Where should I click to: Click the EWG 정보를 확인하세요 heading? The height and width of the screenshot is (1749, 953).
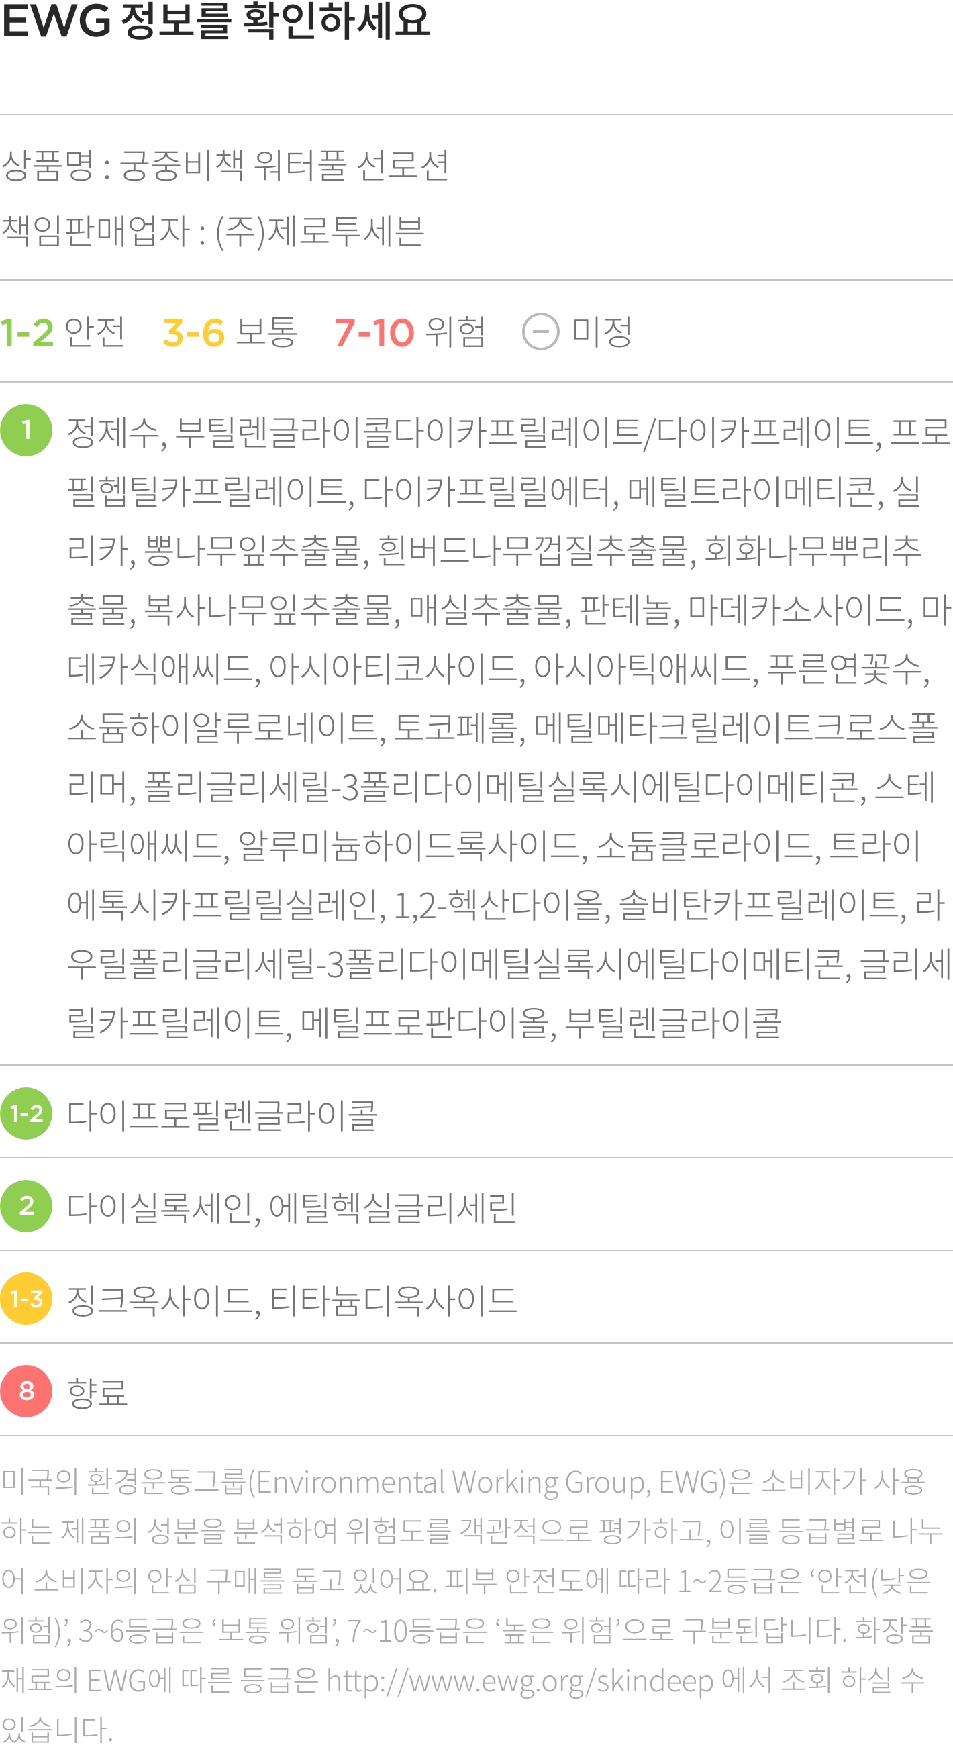[216, 20]
